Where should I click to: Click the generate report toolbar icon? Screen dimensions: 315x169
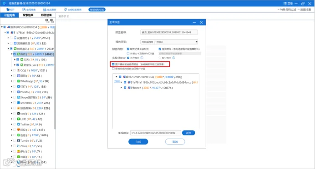click(x=45, y=10)
